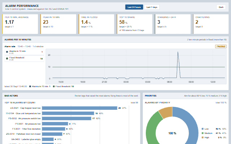Open the Time in flood 1.4 % card
Image resolution: width=231 pixels, height=144 pixels.
point(96,24)
